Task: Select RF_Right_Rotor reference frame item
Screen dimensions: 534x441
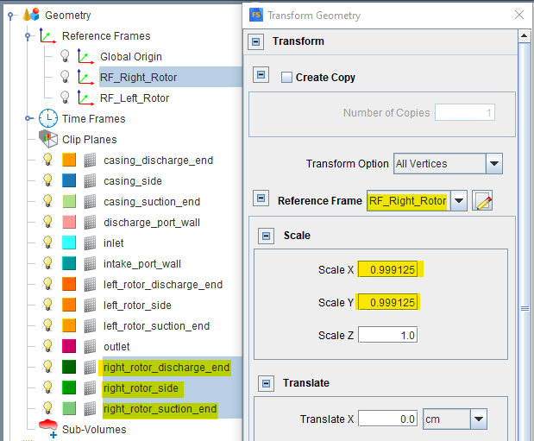Action: tap(138, 77)
